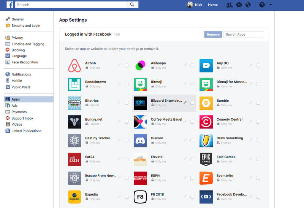
Task: Open General settings in sidebar
Action: pos(17,19)
